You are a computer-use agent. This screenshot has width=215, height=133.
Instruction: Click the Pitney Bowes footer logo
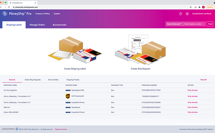click(x=10, y=129)
